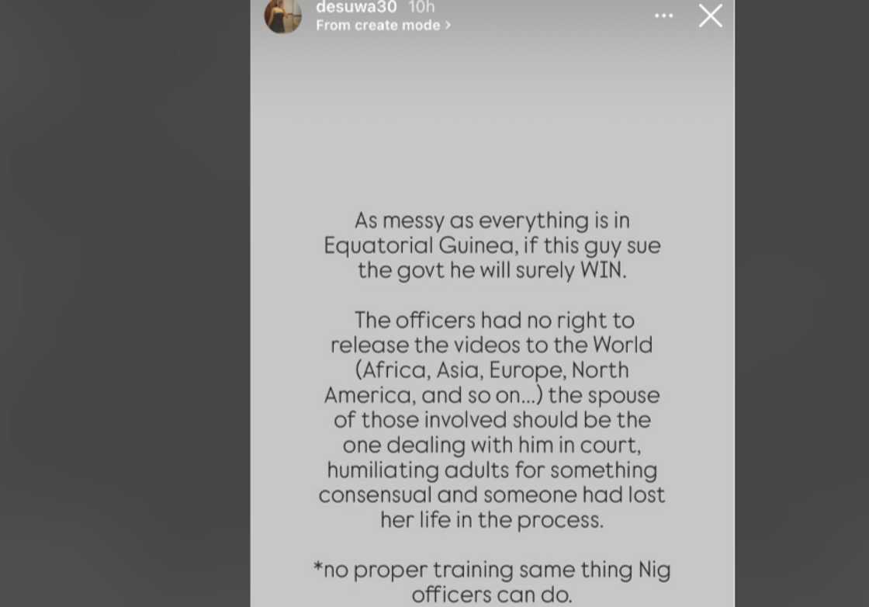Image resolution: width=869 pixels, height=607 pixels.
Task: Select the 'no proper training' paragraph
Action: click(x=492, y=581)
